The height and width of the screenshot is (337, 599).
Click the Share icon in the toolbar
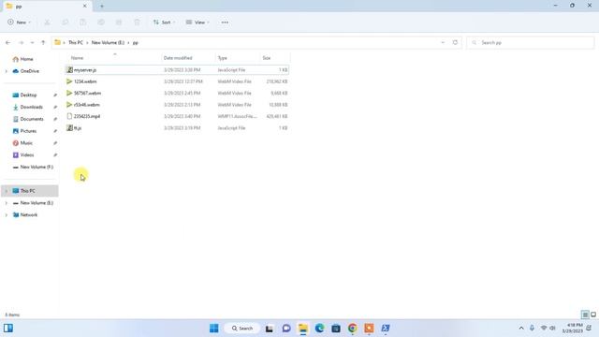(x=119, y=22)
